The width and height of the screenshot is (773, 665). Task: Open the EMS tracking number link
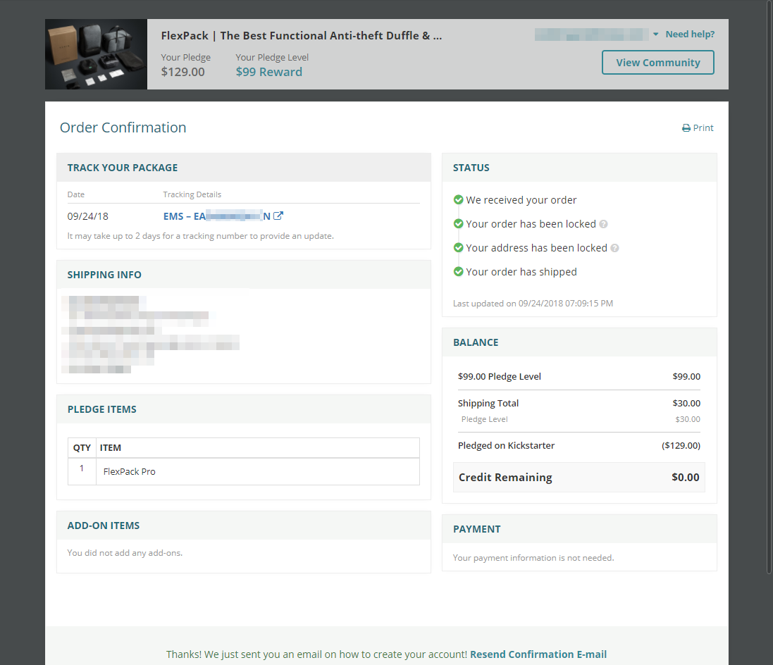pos(217,216)
